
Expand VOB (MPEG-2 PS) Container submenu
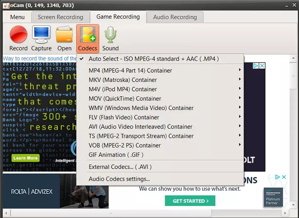point(160,145)
